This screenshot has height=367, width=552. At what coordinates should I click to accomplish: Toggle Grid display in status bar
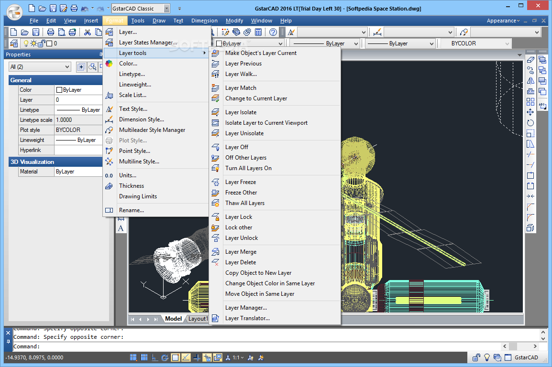[144, 357]
